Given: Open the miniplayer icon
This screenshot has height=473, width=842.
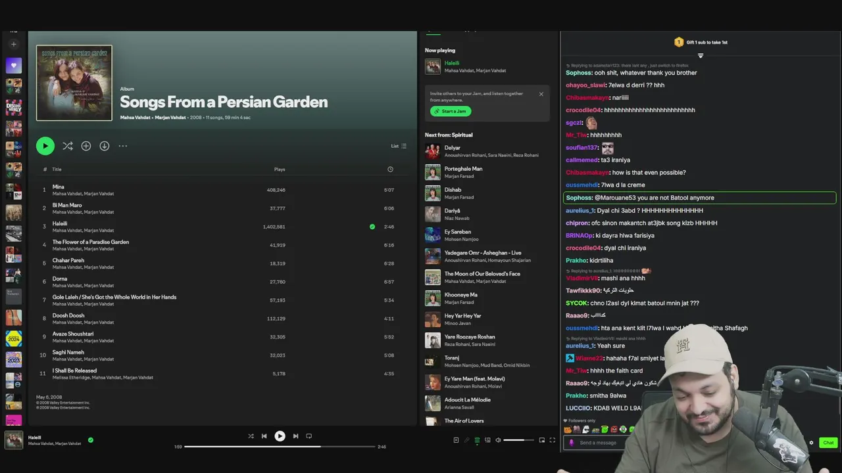Looking at the screenshot, I should pos(542,440).
